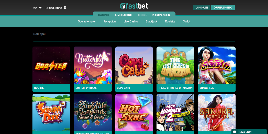
Task: Launch the Butterfly Staxx game tile
Action: 93,65
